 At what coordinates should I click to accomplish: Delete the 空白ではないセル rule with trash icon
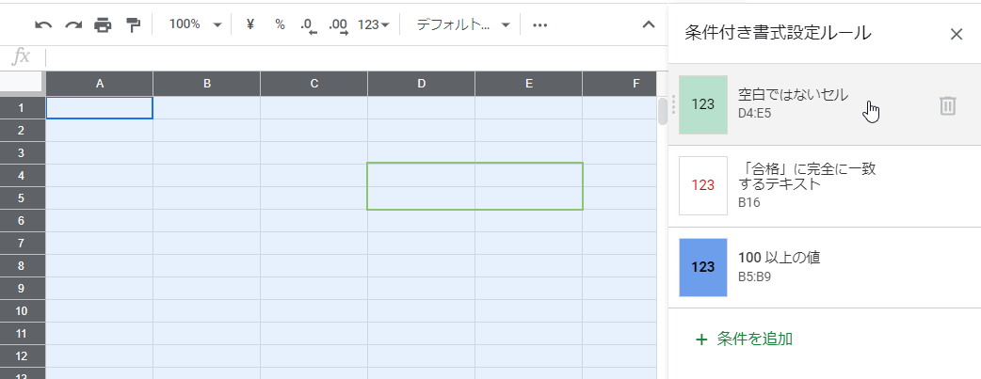(x=948, y=105)
